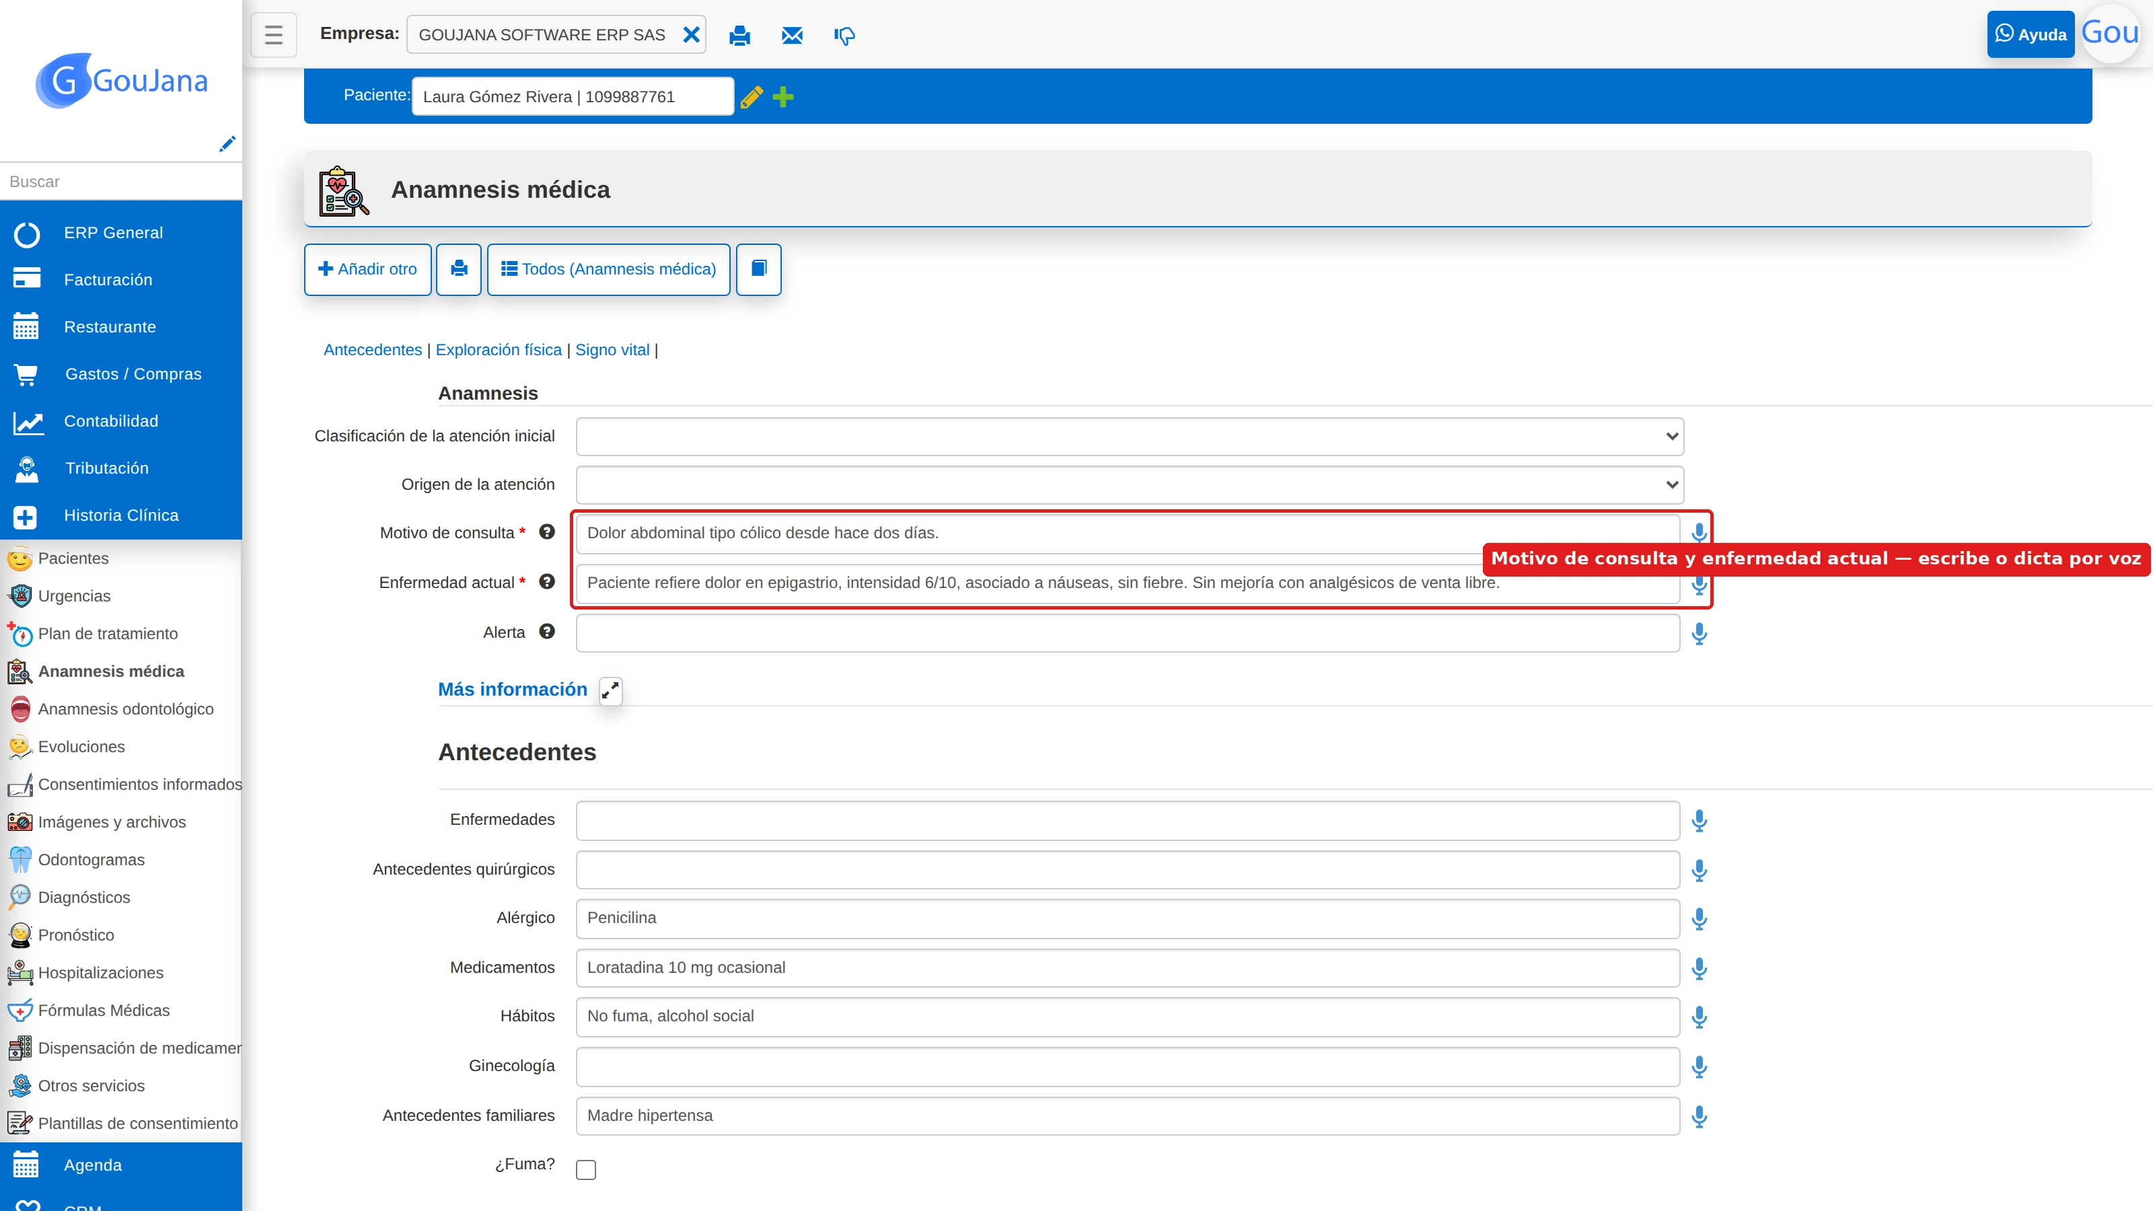Click the thumbs-down feedback icon
This screenshot has width=2153, height=1211.
coord(844,35)
